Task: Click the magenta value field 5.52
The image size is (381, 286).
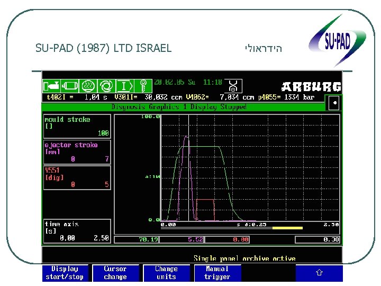Action: 182,239
